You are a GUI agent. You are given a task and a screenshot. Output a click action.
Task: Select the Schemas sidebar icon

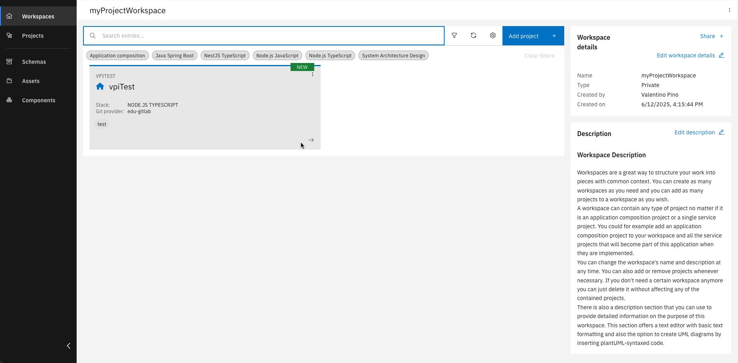click(x=9, y=61)
